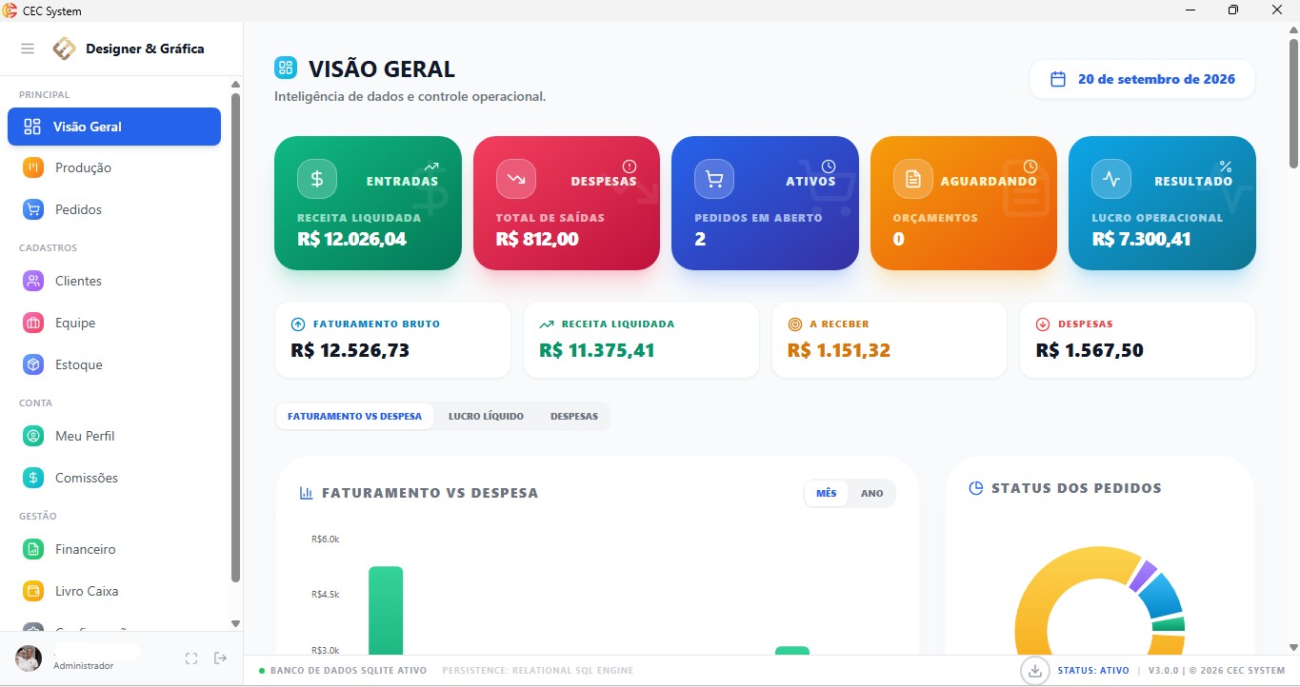
Task: Select MÊS period toggle on chart
Action: click(x=827, y=493)
